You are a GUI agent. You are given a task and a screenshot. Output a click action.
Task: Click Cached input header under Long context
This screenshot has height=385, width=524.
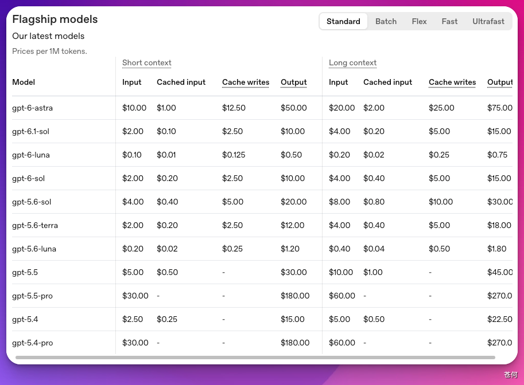[x=387, y=82]
